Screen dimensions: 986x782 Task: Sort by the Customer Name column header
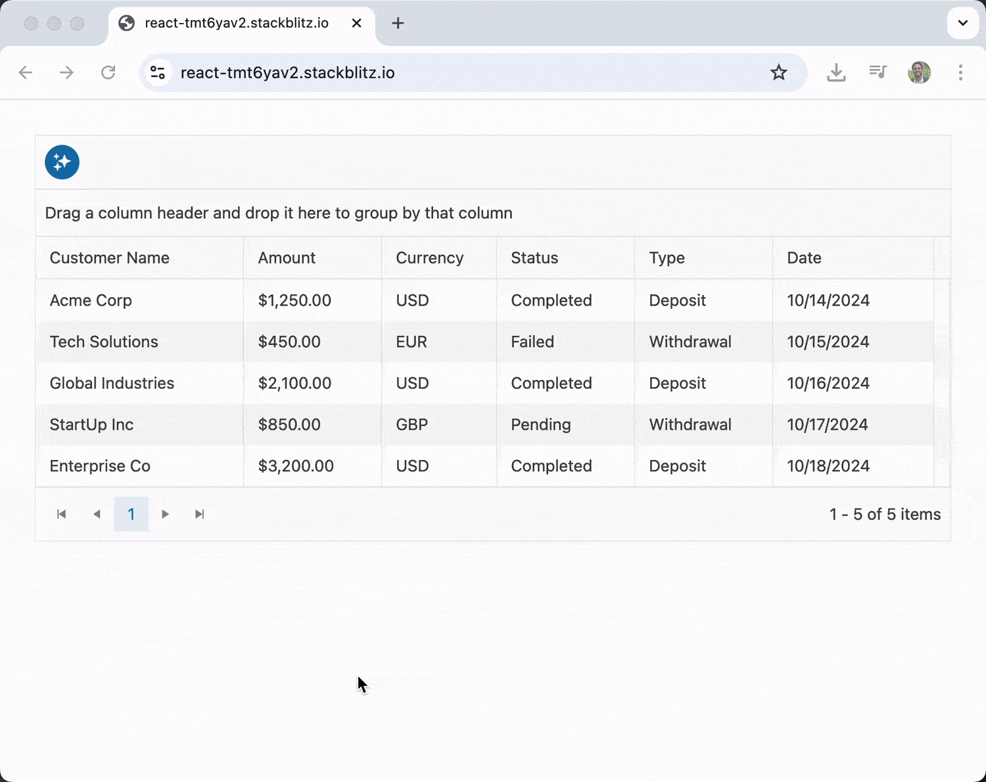coord(110,258)
